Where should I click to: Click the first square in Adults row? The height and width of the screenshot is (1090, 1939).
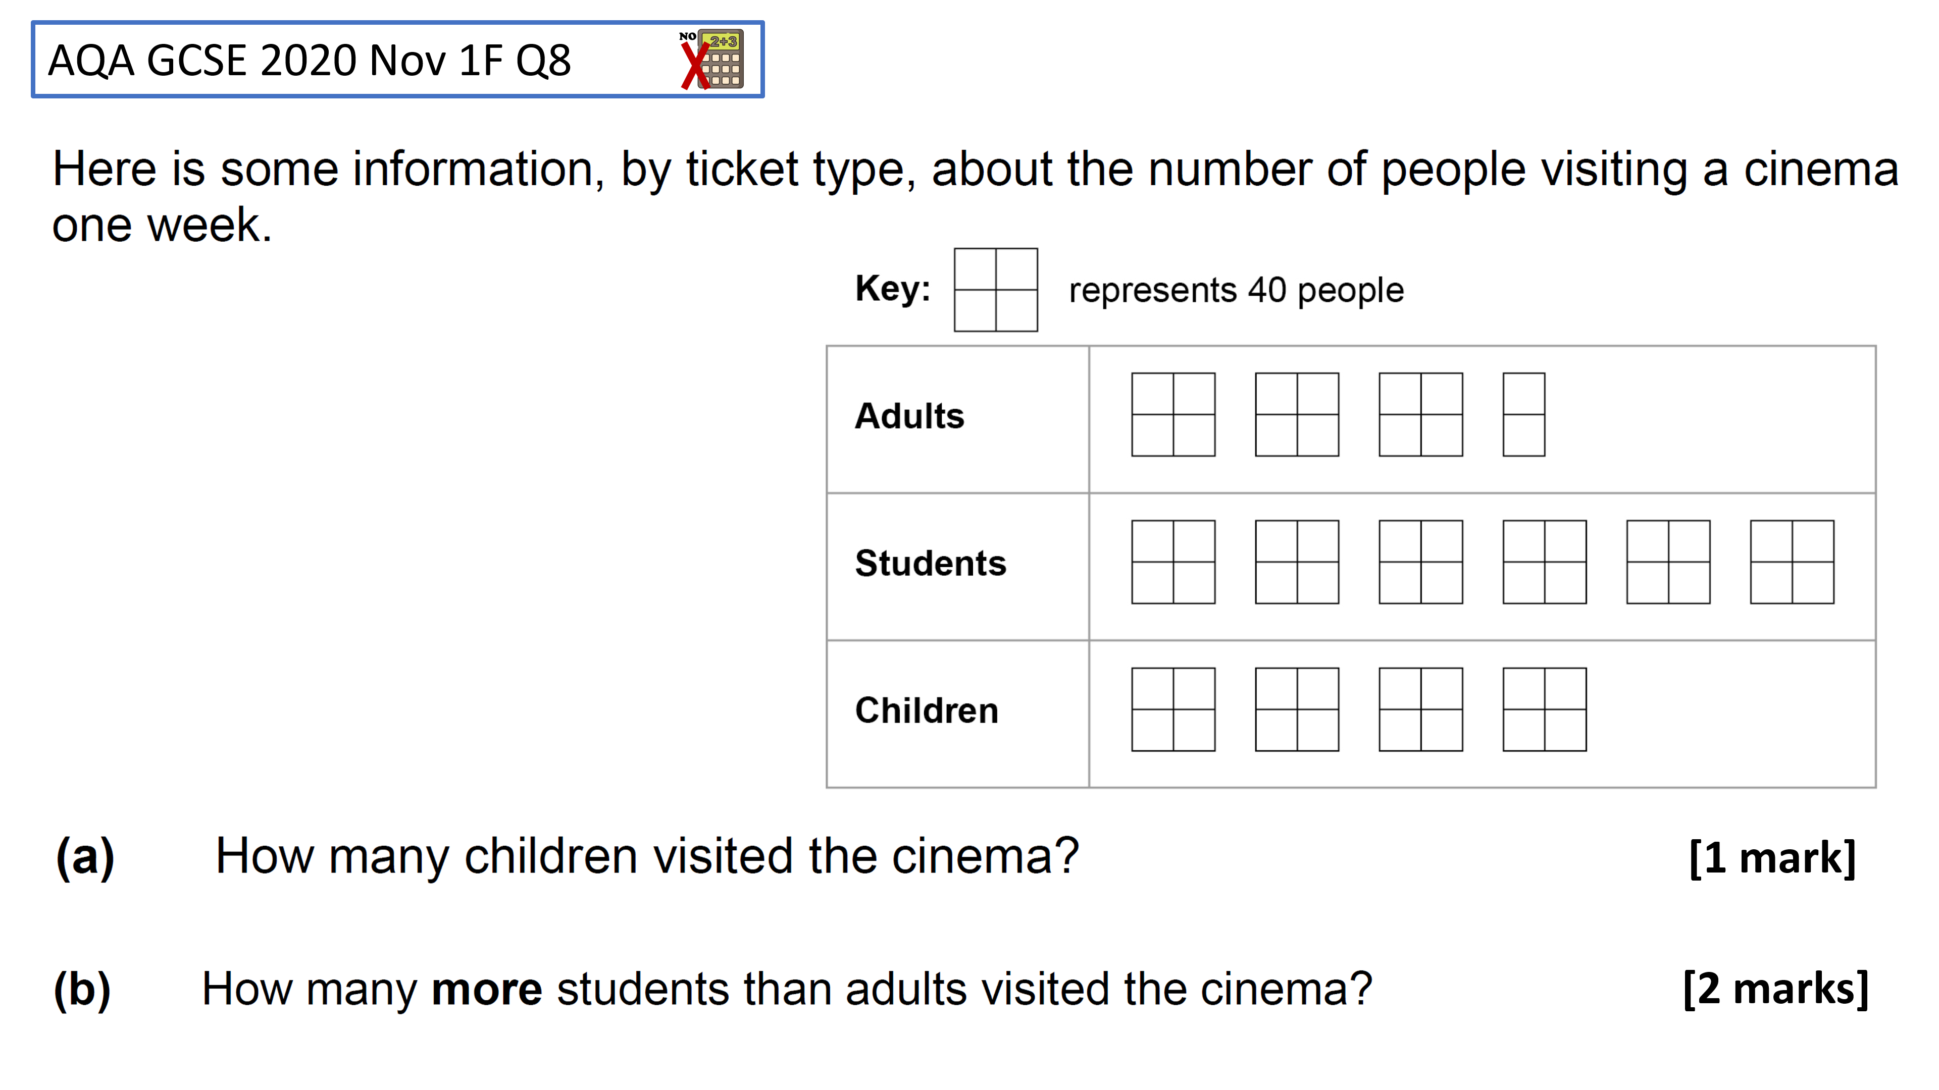(1172, 414)
